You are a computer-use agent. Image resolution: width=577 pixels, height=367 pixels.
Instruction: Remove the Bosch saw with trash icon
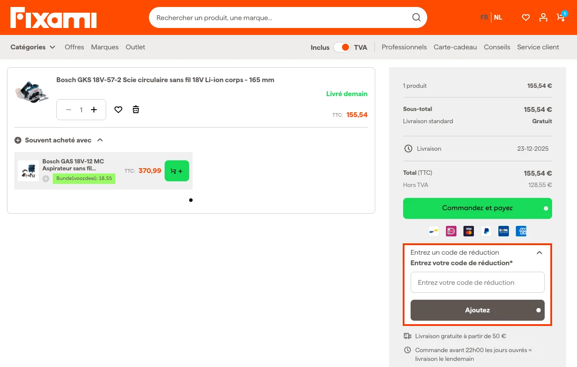(x=136, y=109)
